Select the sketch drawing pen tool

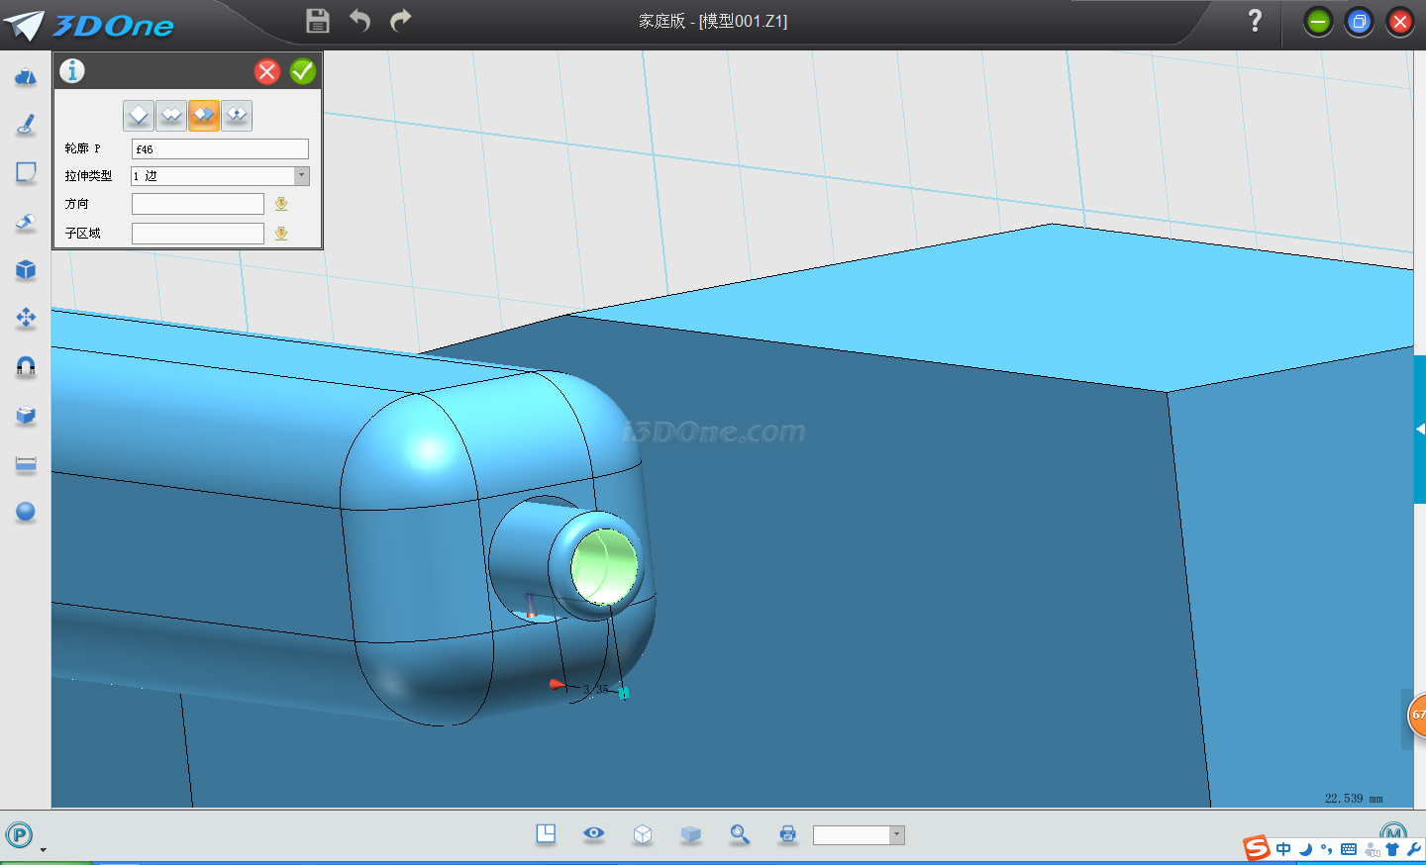pos(26,125)
